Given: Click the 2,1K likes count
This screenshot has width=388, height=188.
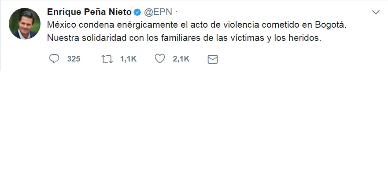Looking at the screenshot, I should (181, 59).
